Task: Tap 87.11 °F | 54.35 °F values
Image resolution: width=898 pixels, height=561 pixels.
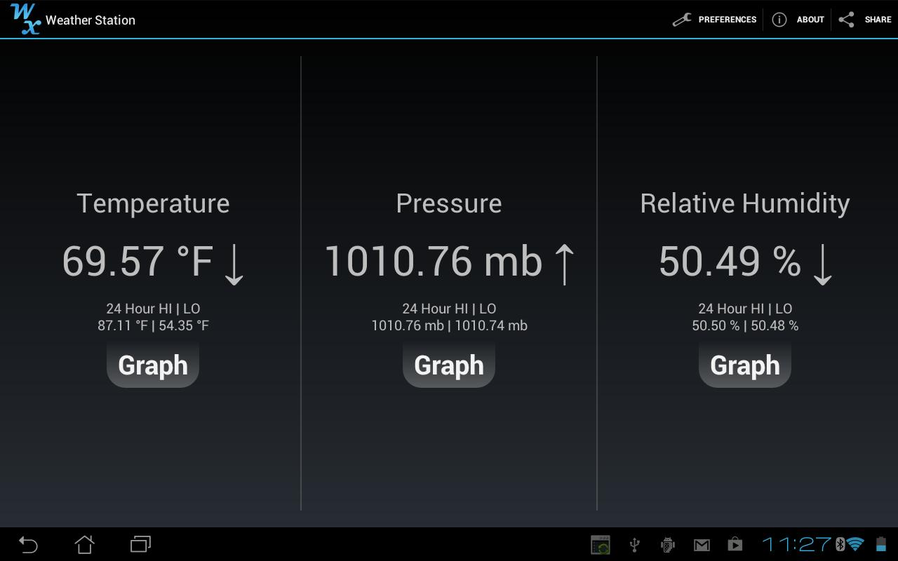Action: click(x=153, y=325)
